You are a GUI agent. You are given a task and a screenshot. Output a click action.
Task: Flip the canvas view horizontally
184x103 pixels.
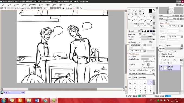tap(63, 8)
